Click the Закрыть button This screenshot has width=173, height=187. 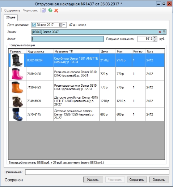(x=159, y=180)
